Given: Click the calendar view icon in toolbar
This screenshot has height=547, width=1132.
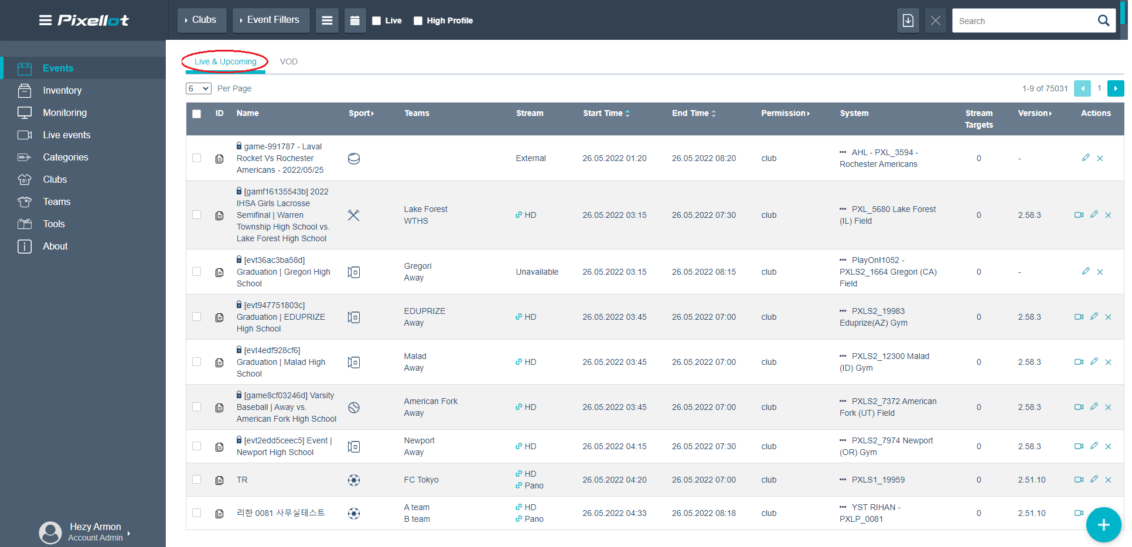Looking at the screenshot, I should (354, 20).
